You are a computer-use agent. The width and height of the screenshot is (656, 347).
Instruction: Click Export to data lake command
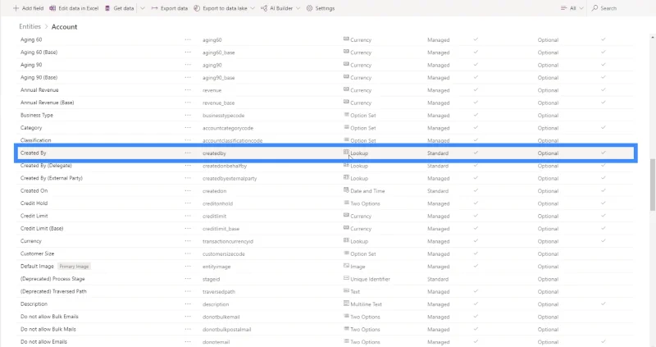point(221,8)
